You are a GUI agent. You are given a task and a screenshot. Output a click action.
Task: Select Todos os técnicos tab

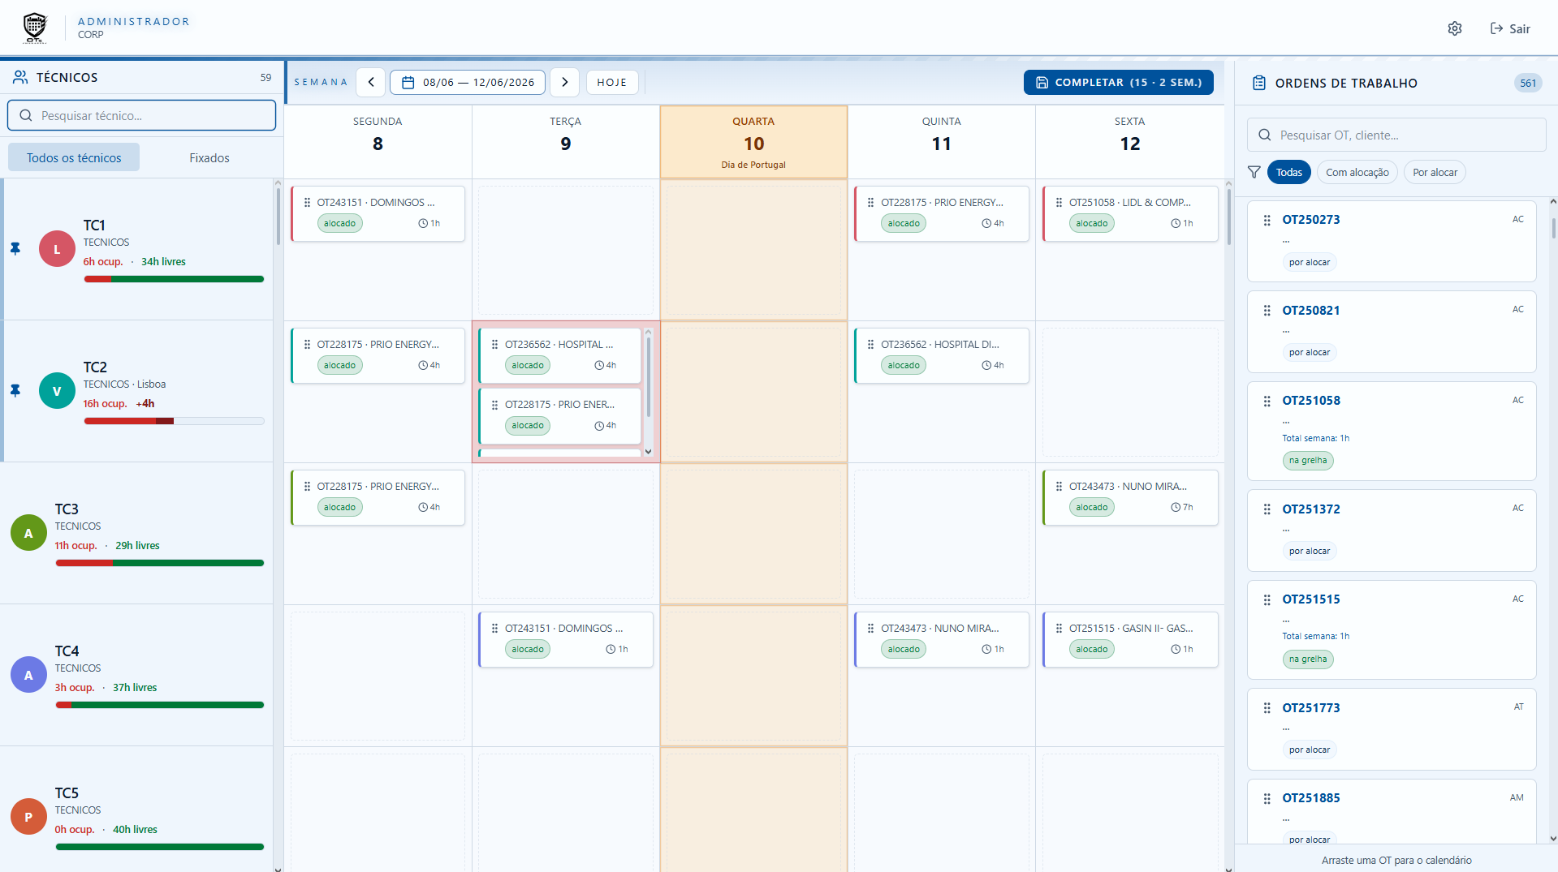pyautogui.click(x=74, y=157)
